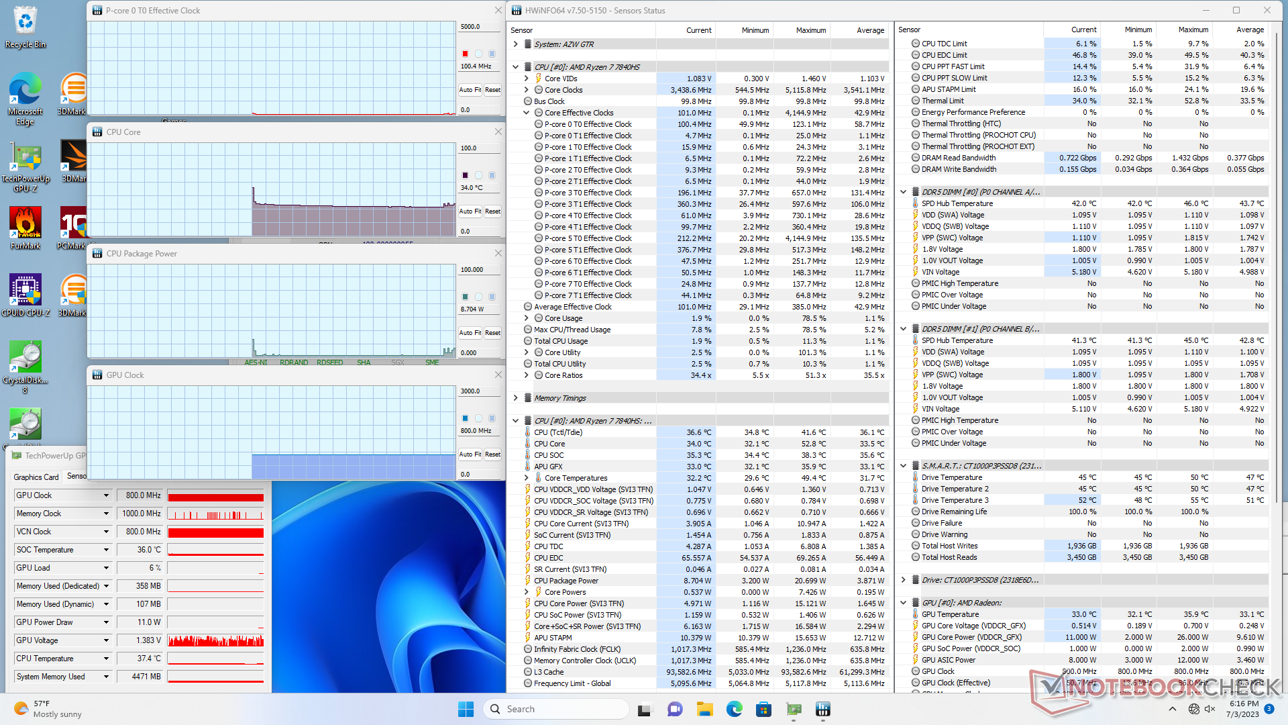Click Auto Fit in the CPU Core graph
The image size is (1288, 725).
point(470,211)
